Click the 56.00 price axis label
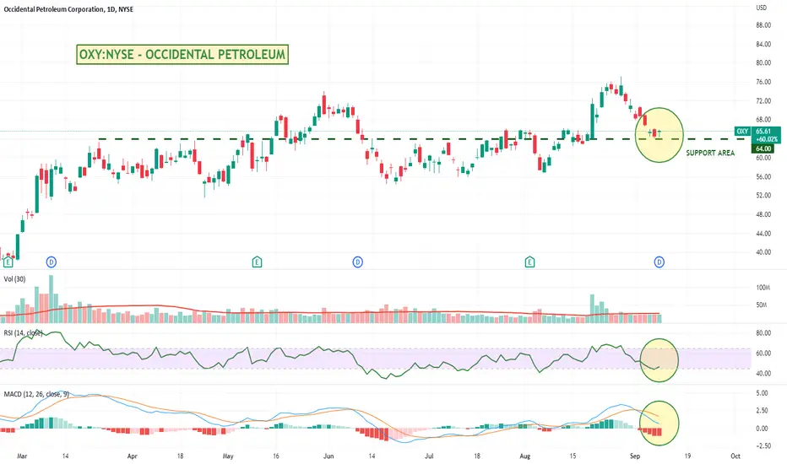Image resolution: width=787 pixels, height=464 pixels. click(x=763, y=176)
